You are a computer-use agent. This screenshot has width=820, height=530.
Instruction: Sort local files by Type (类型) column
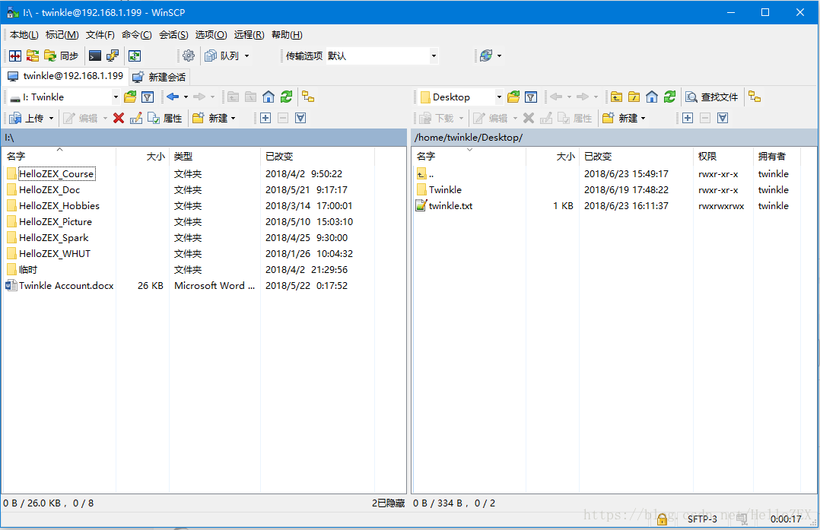(x=215, y=157)
